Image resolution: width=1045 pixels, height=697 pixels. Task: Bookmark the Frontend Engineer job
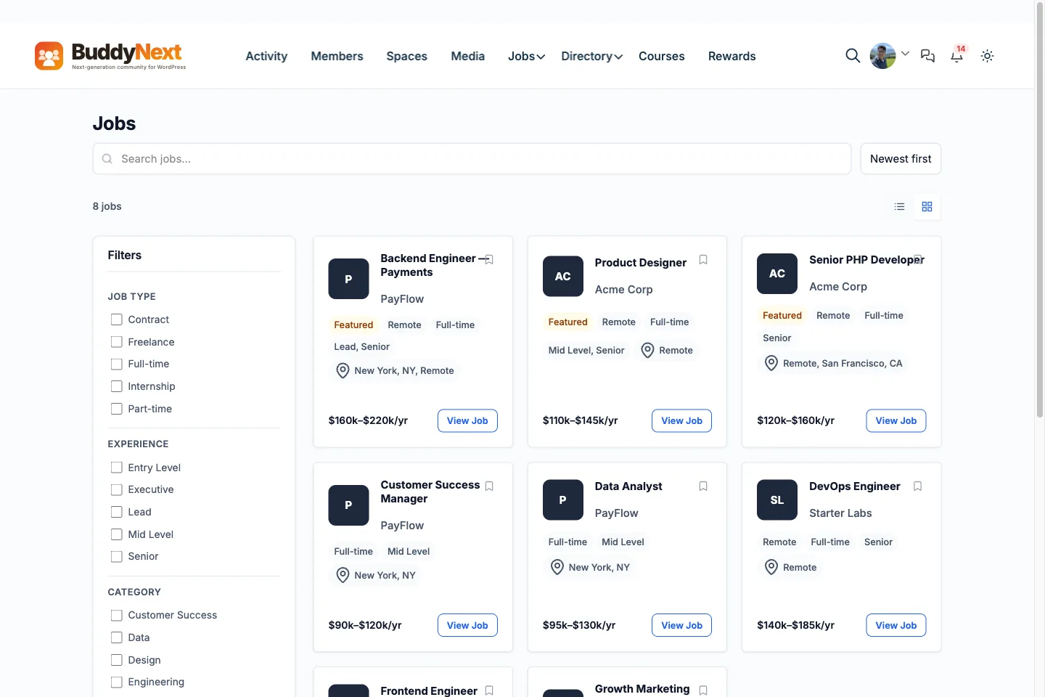tap(489, 690)
